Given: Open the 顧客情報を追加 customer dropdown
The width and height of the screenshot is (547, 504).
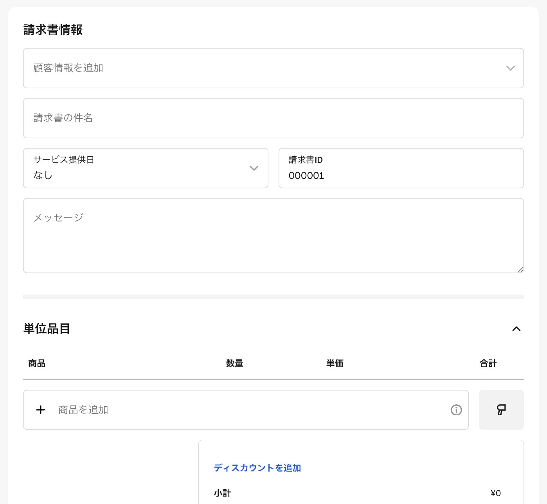Looking at the screenshot, I should 273,68.
